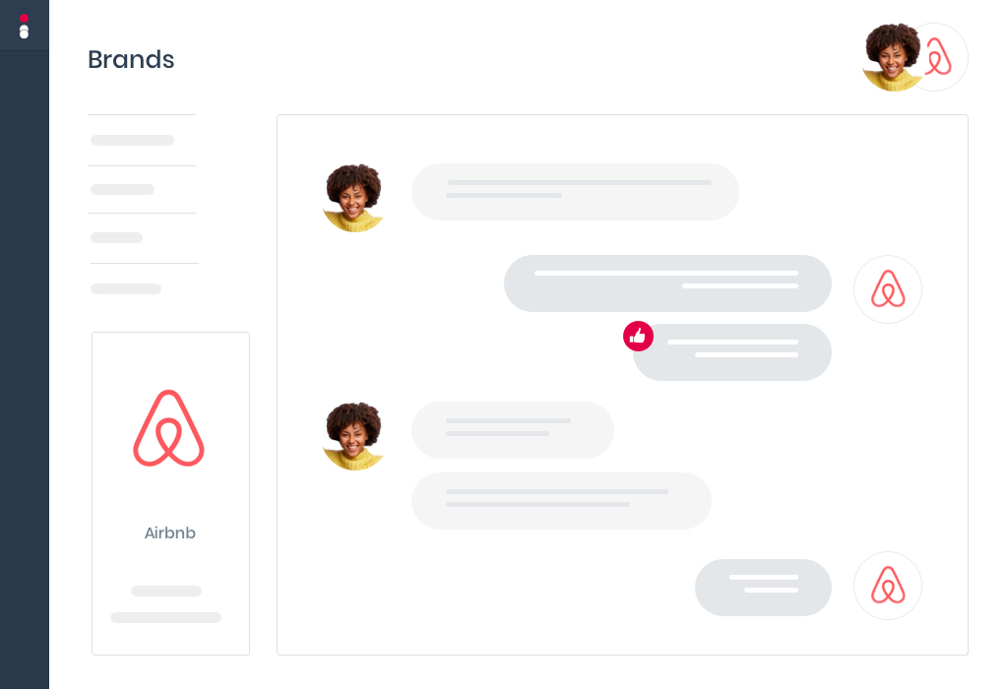Select the third placeholder item in the left menu
1008x689 pixels.
(x=116, y=238)
